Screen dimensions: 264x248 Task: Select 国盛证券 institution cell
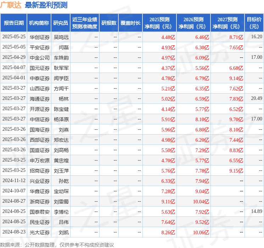coord(40,150)
